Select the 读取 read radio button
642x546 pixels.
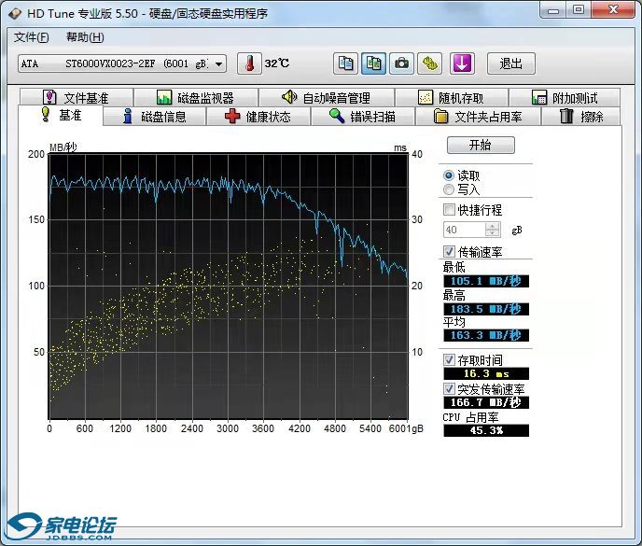pyautogui.click(x=449, y=175)
